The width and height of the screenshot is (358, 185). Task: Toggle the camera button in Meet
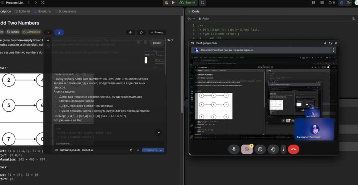247,149
